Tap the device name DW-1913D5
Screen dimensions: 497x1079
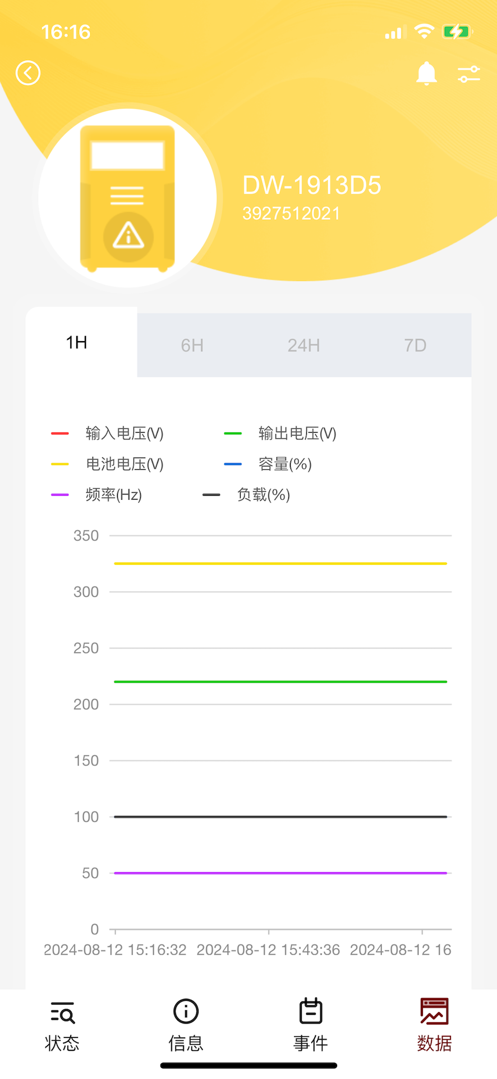tap(312, 185)
